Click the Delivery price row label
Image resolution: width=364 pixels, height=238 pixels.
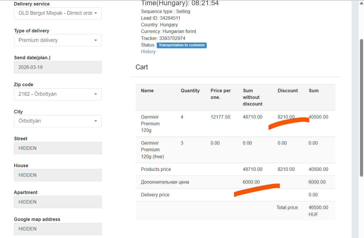pos(155,195)
